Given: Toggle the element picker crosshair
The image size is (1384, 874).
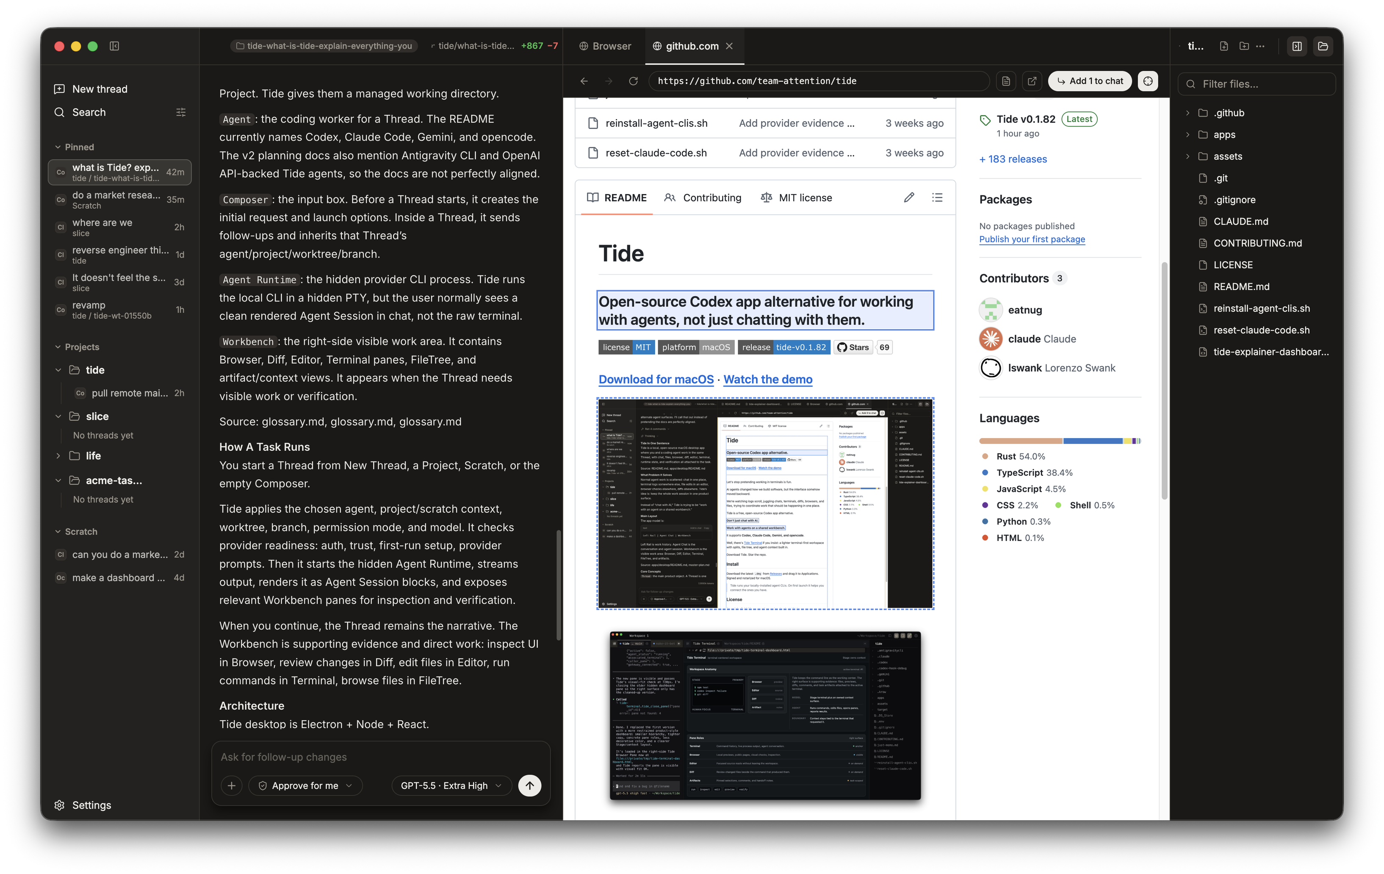Looking at the screenshot, I should 1148,81.
